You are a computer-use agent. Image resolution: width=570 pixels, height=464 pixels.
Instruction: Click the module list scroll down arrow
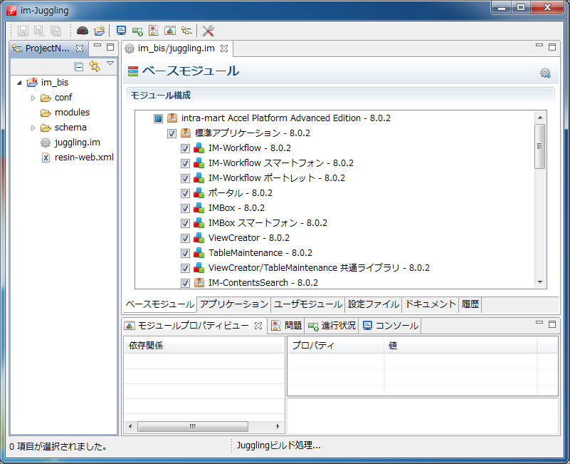click(x=540, y=282)
